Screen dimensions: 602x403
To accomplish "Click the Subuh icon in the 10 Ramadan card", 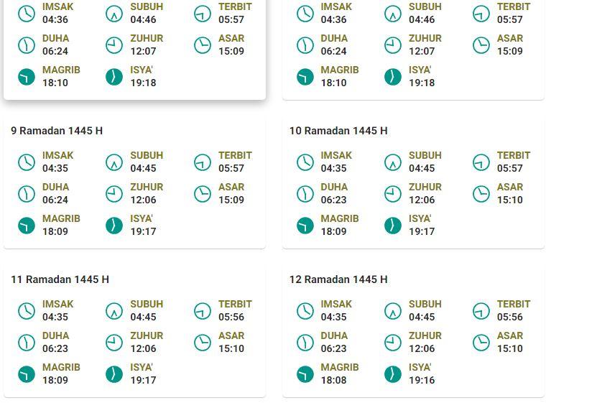I will point(393,162).
